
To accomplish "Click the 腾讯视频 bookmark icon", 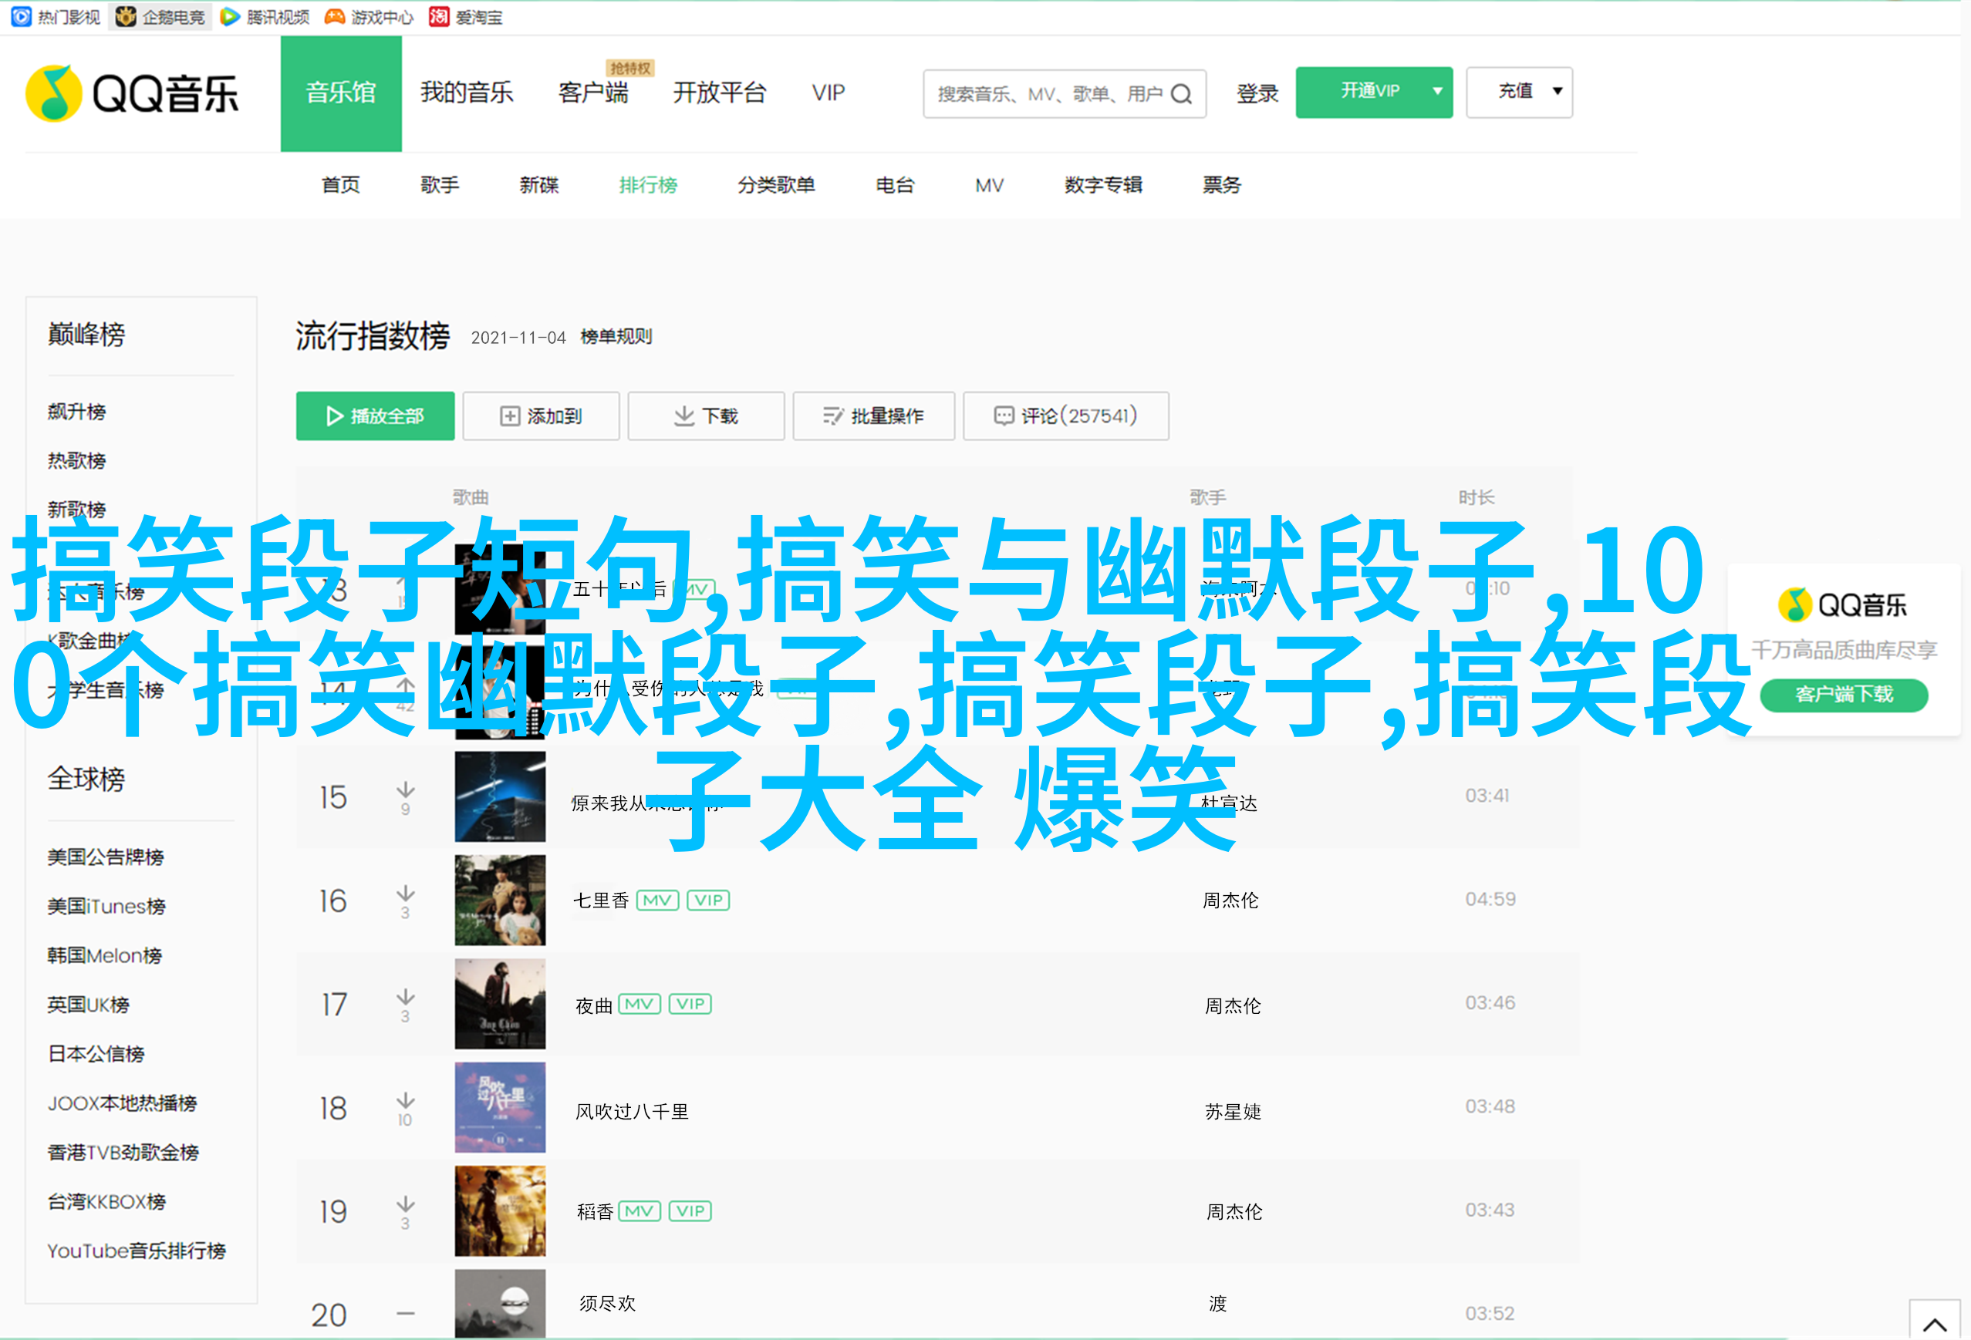I will click(229, 16).
